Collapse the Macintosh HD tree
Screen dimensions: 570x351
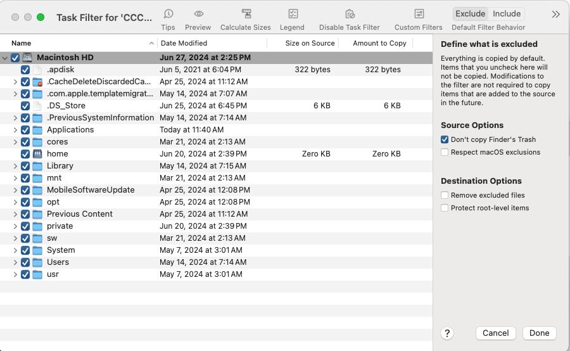coord(4,58)
